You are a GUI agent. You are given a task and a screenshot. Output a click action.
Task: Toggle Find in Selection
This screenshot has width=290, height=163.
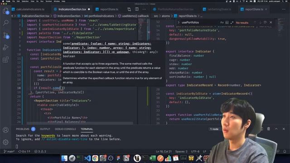click(266, 23)
